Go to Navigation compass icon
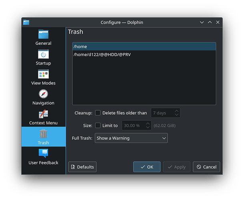This screenshot has width=244, height=200. coord(43,94)
